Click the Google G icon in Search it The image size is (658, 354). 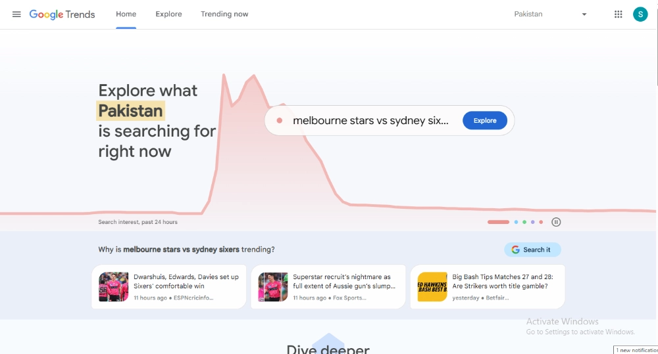(515, 250)
